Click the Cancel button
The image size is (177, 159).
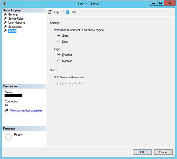coord(163,152)
